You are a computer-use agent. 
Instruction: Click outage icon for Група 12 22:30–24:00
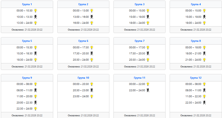[x=204, y=102]
